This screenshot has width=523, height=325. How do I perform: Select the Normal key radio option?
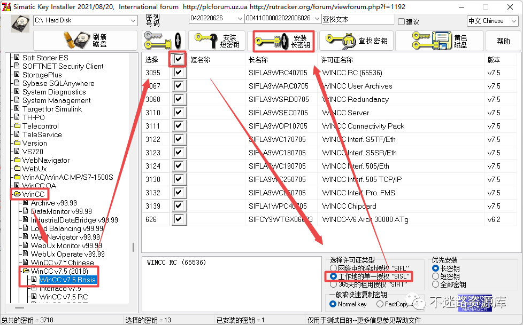[x=333, y=304]
